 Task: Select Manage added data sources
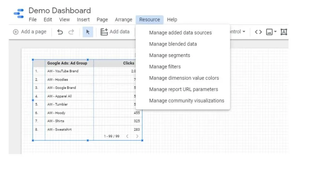[x=181, y=33]
